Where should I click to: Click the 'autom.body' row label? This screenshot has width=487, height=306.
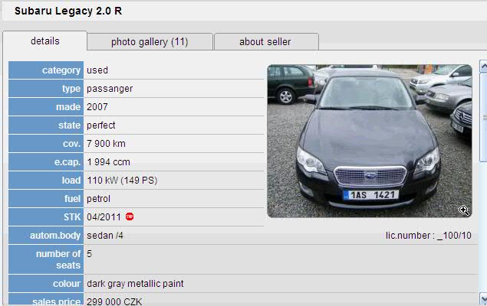point(46,236)
